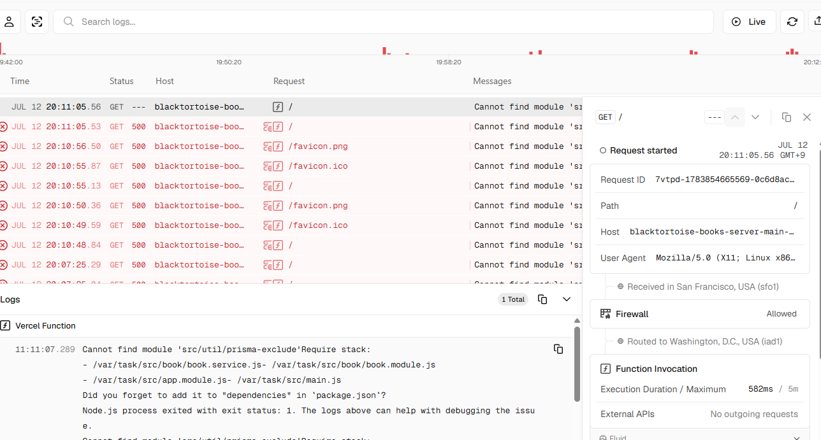Toggle Live log streaming
Image resolution: width=821 pixels, height=440 pixels.
(750, 22)
